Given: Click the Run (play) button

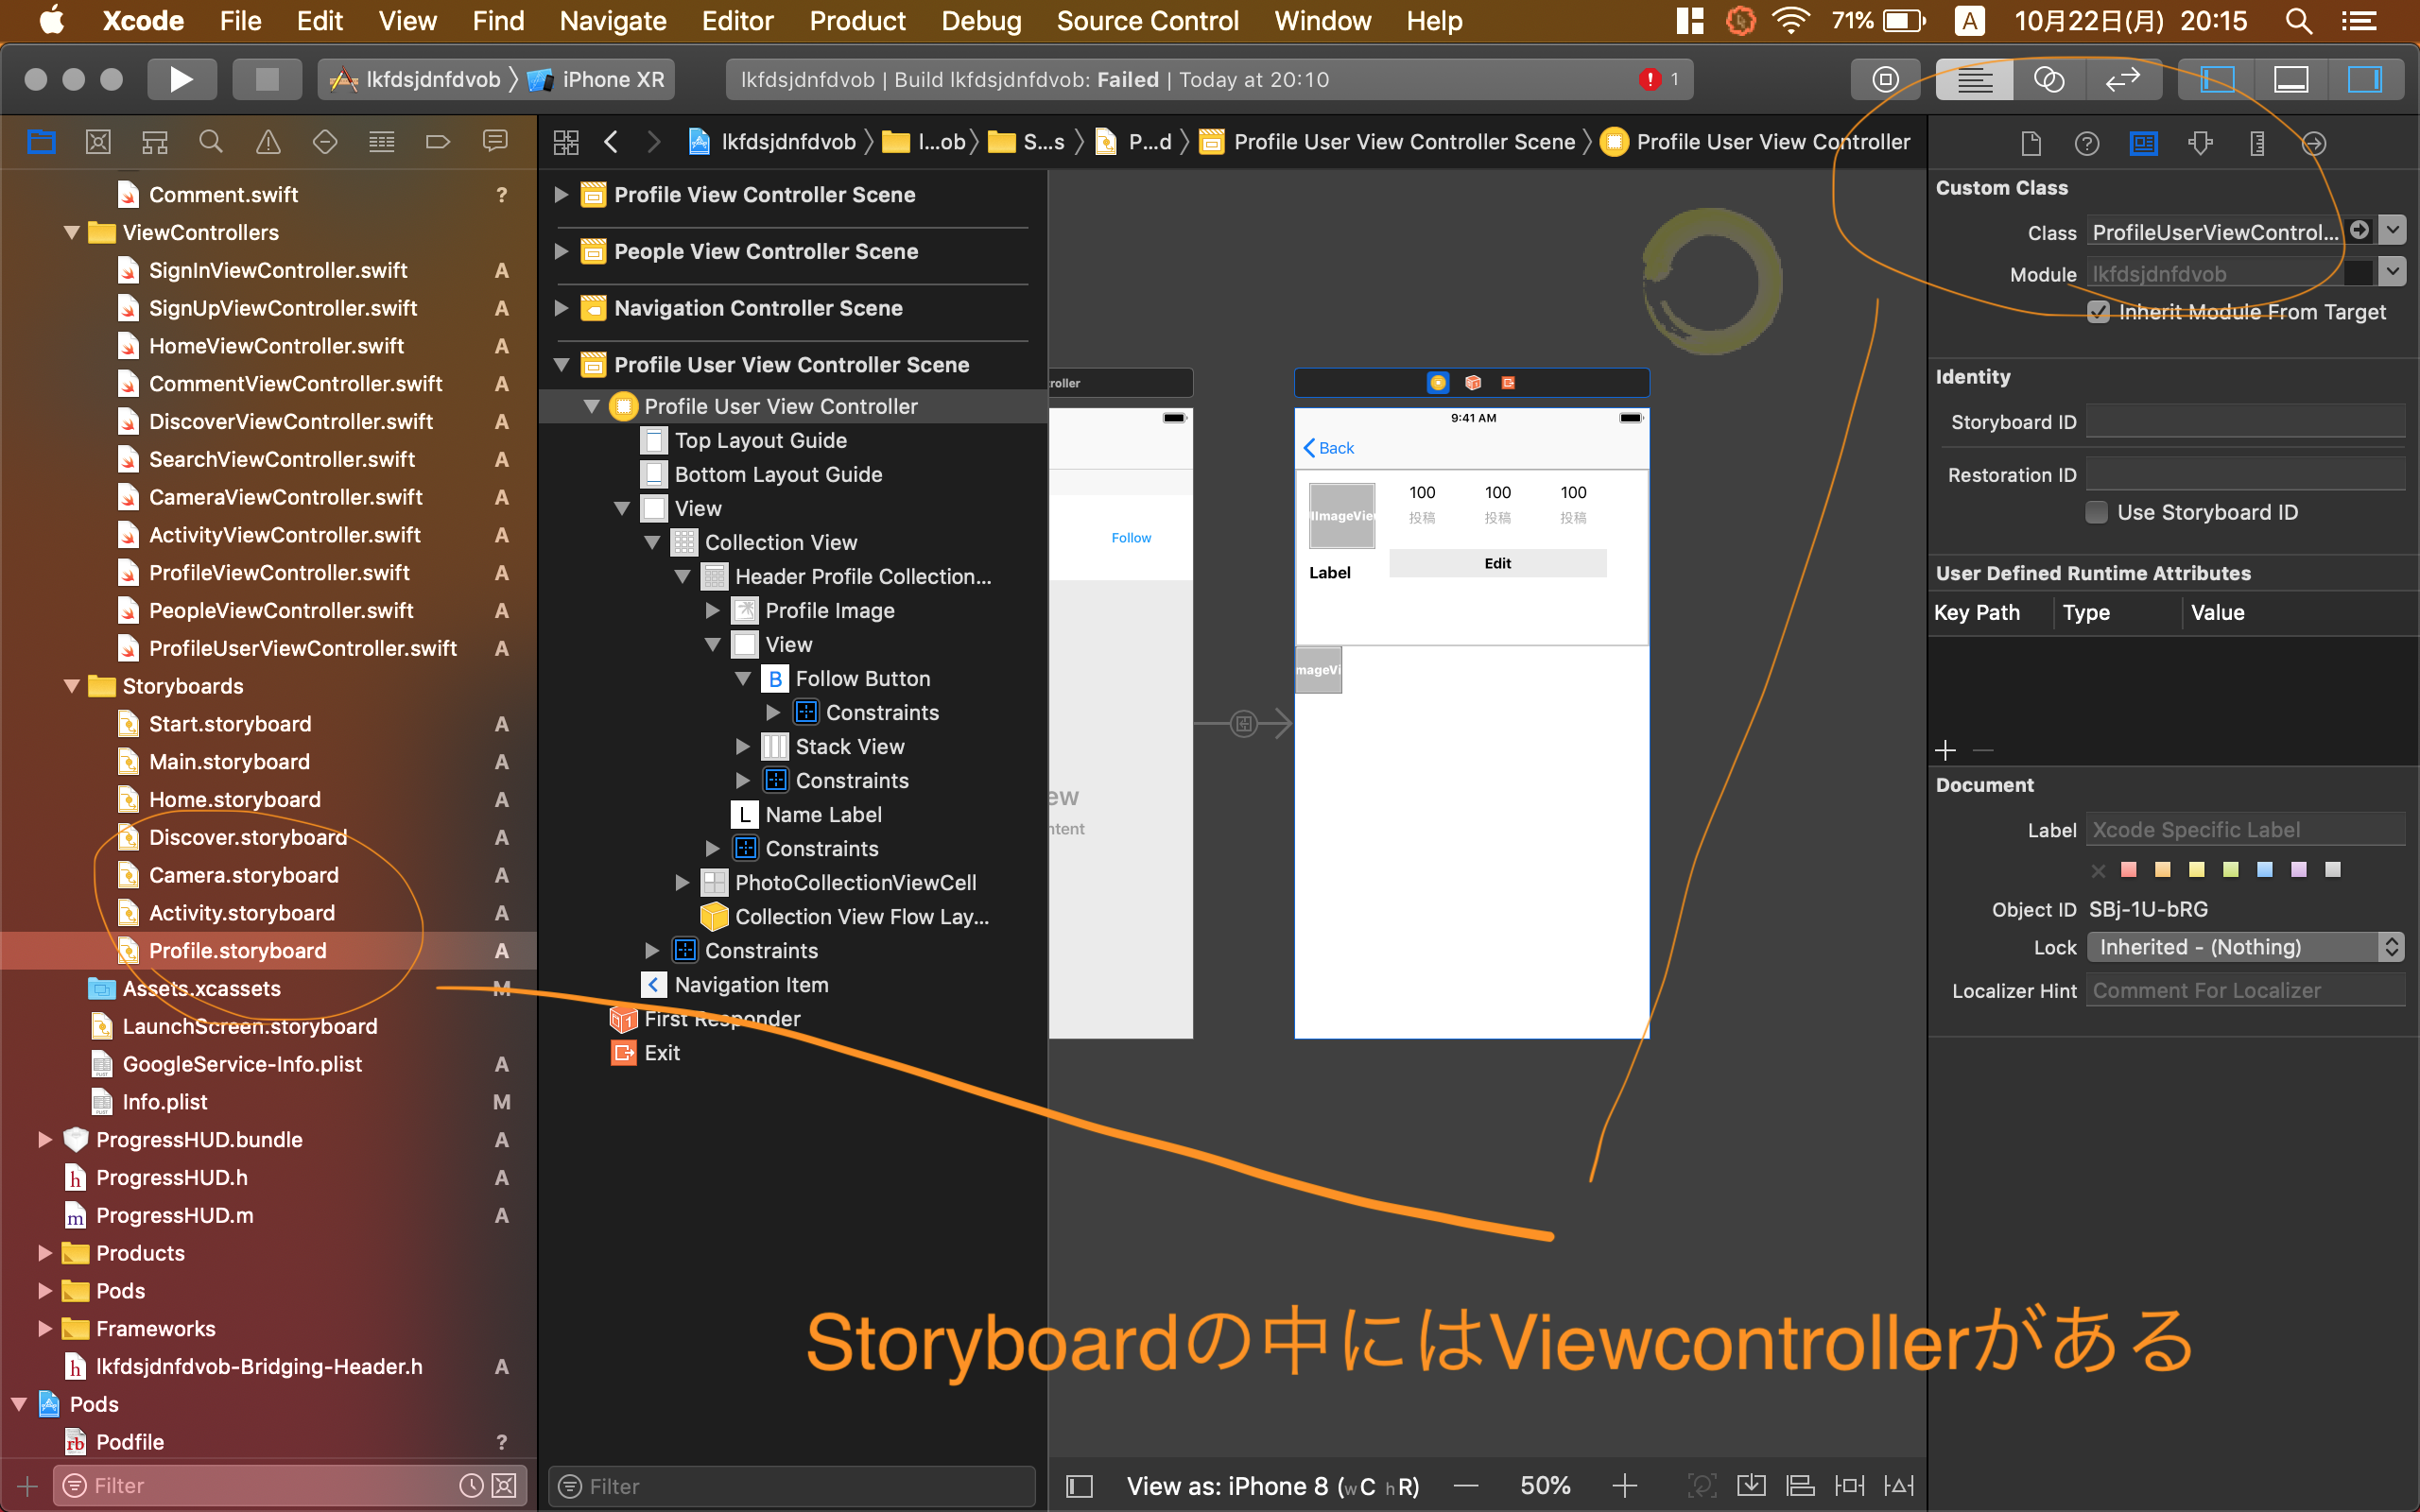Looking at the screenshot, I should click(x=181, y=79).
